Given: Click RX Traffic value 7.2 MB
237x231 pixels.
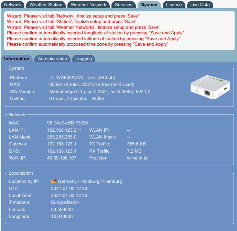Looking at the screenshot, I should [134, 151].
